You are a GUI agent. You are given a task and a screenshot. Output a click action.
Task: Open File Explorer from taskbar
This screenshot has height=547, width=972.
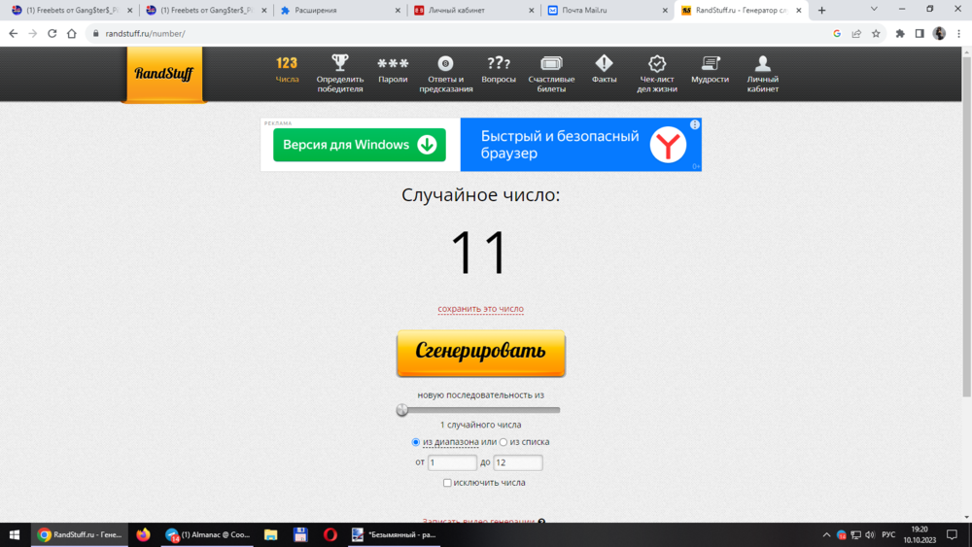coord(271,534)
